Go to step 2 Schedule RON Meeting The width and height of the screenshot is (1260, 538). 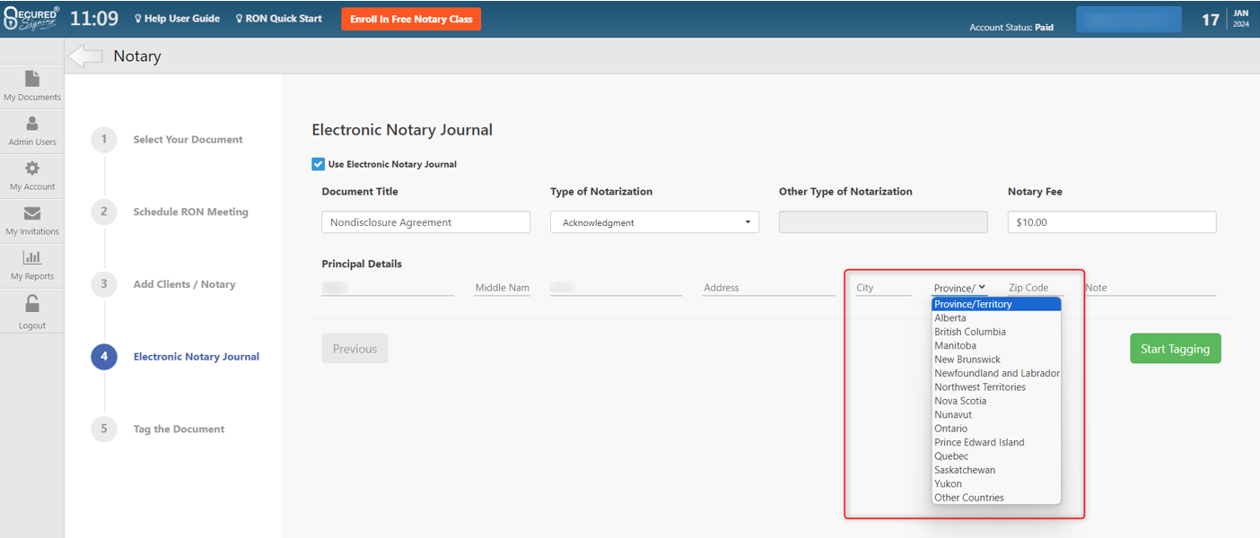click(x=190, y=212)
